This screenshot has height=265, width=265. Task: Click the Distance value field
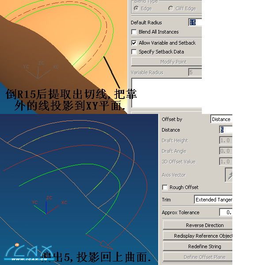pos(226,130)
